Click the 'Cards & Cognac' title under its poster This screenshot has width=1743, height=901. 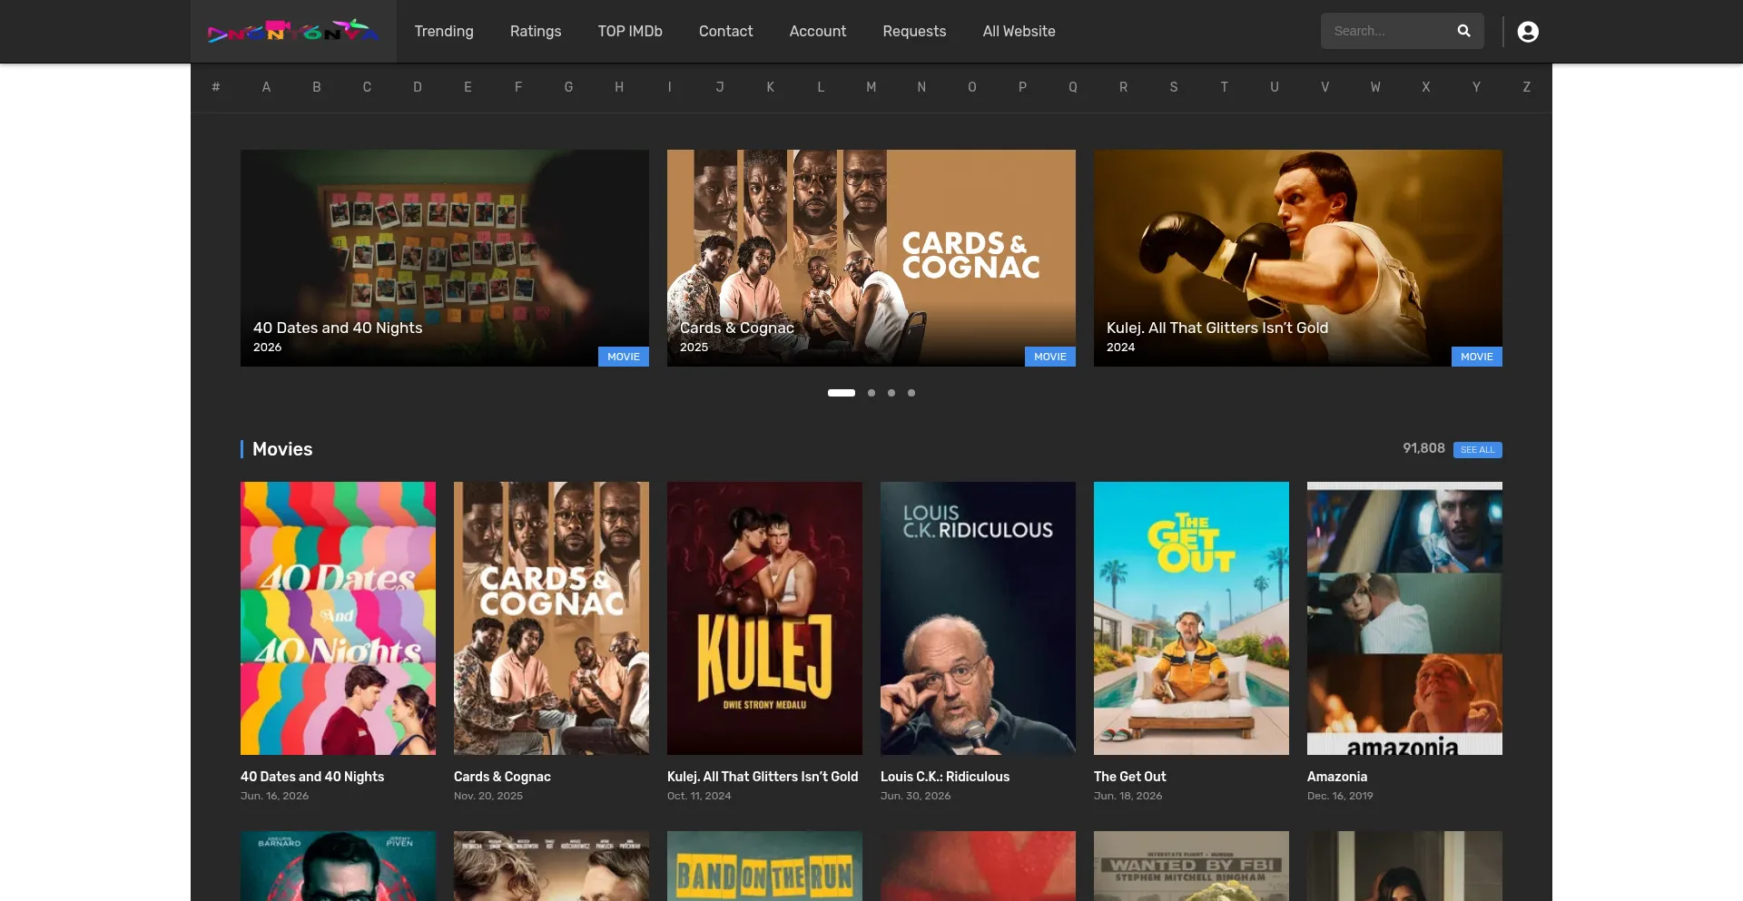[502, 777]
